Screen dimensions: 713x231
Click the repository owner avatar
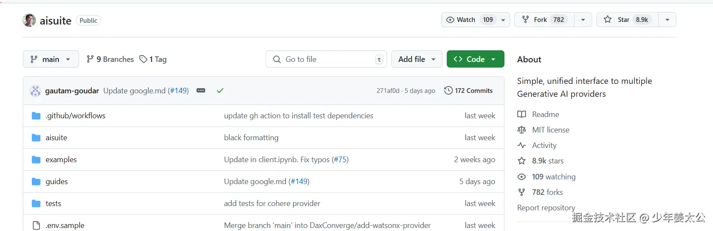click(29, 20)
